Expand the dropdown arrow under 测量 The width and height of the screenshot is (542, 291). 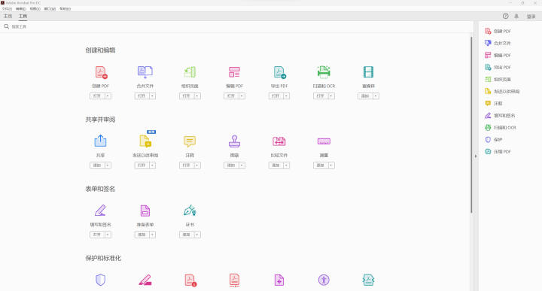[x=331, y=165]
